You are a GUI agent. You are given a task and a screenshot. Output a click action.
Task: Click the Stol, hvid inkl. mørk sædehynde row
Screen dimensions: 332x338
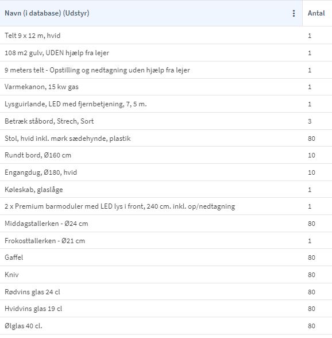click(166, 138)
